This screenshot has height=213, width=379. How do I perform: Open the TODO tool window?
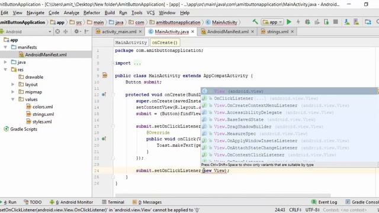pos(33,202)
